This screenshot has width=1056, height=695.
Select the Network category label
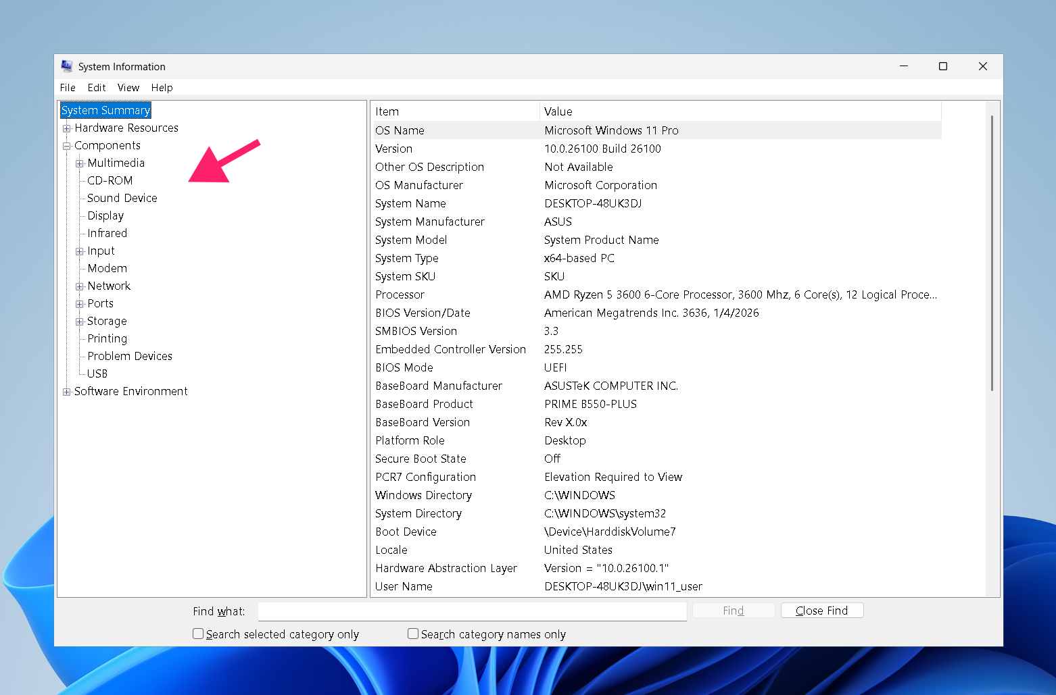[109, 286]
